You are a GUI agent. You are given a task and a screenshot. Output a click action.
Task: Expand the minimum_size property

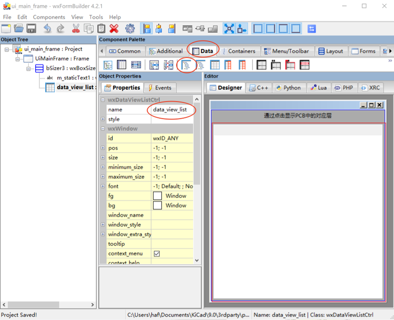[x=103, y=167]
